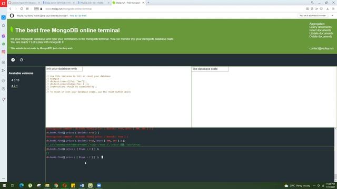The image size is (337, 189).
Task: Click the terminal scrollbar up arrow
Action: pos(335,129)
